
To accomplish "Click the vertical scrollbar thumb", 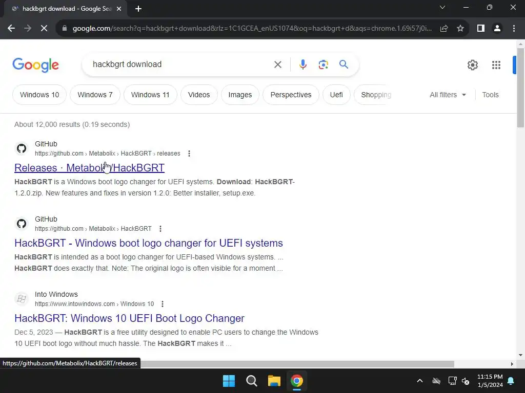I will [x=520, y=88].
